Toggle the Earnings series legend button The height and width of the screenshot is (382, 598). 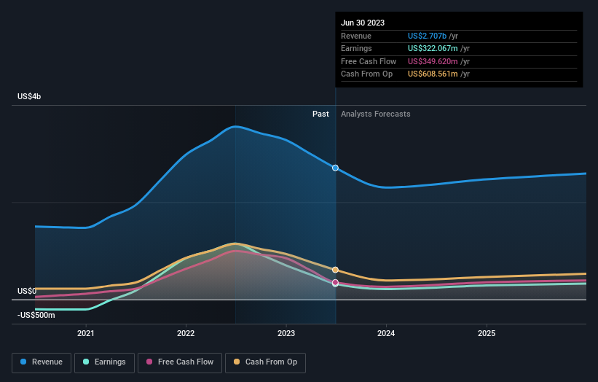click(104, 362)
